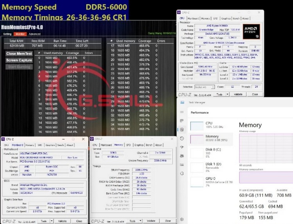
Task: Click the Close MemTest button
Action: pyautogui.click(x=19, y=54)
